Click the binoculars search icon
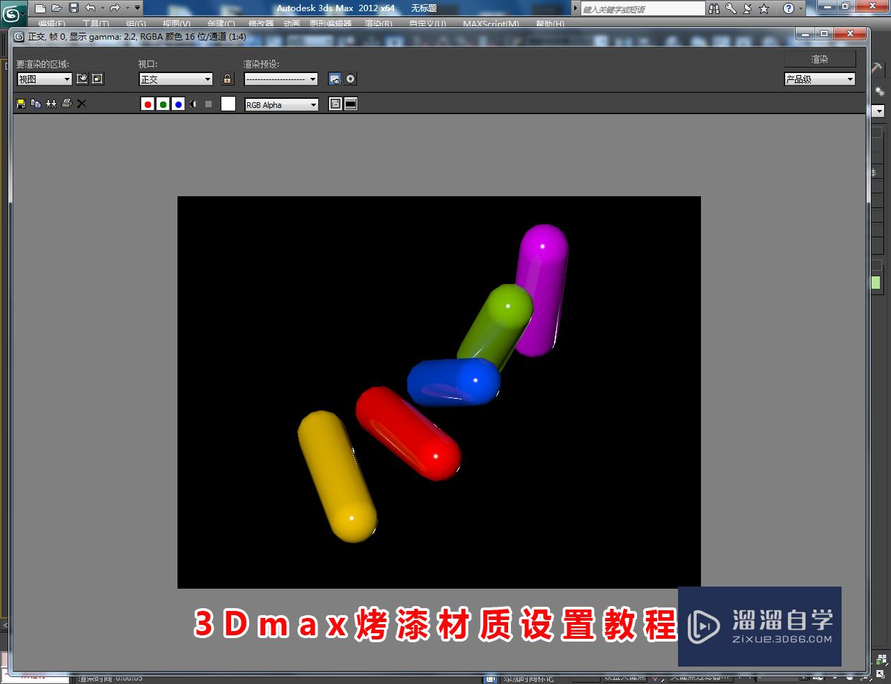Image resolution: width=891 pixels, height=684 pixels. pos(714,8)
